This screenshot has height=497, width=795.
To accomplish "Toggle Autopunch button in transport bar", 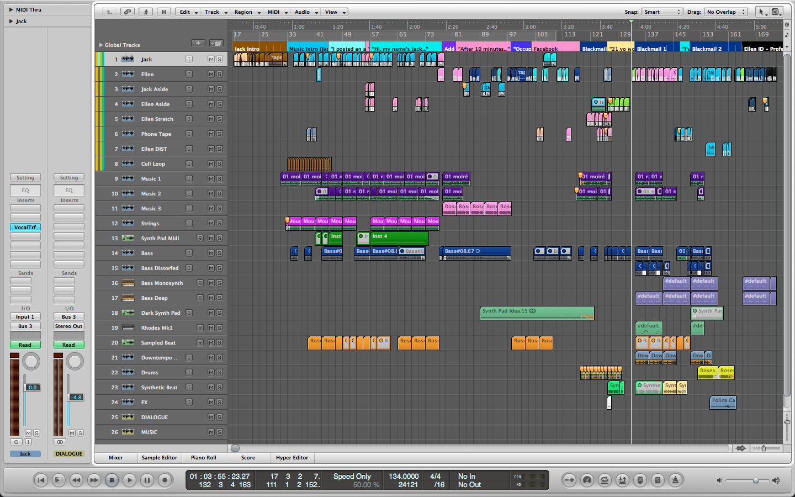I will pos(622,480).
